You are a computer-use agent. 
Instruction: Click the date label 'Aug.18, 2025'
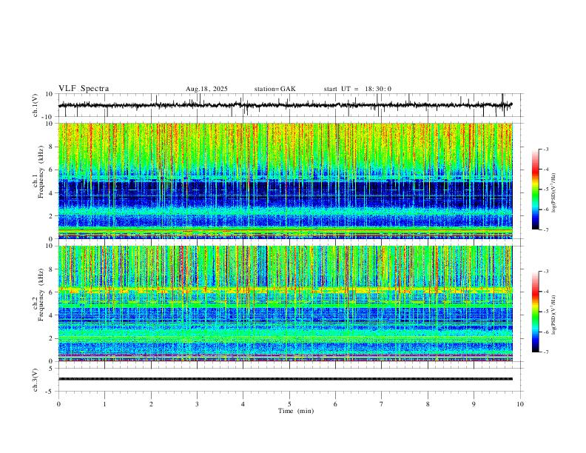coord(206,89)
